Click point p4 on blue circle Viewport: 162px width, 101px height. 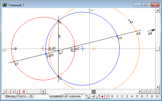(x=117, y=36)
